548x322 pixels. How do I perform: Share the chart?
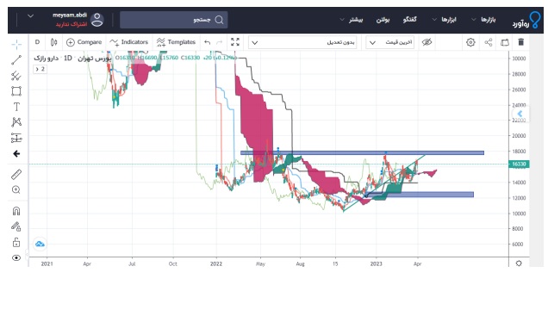[489, 42]
